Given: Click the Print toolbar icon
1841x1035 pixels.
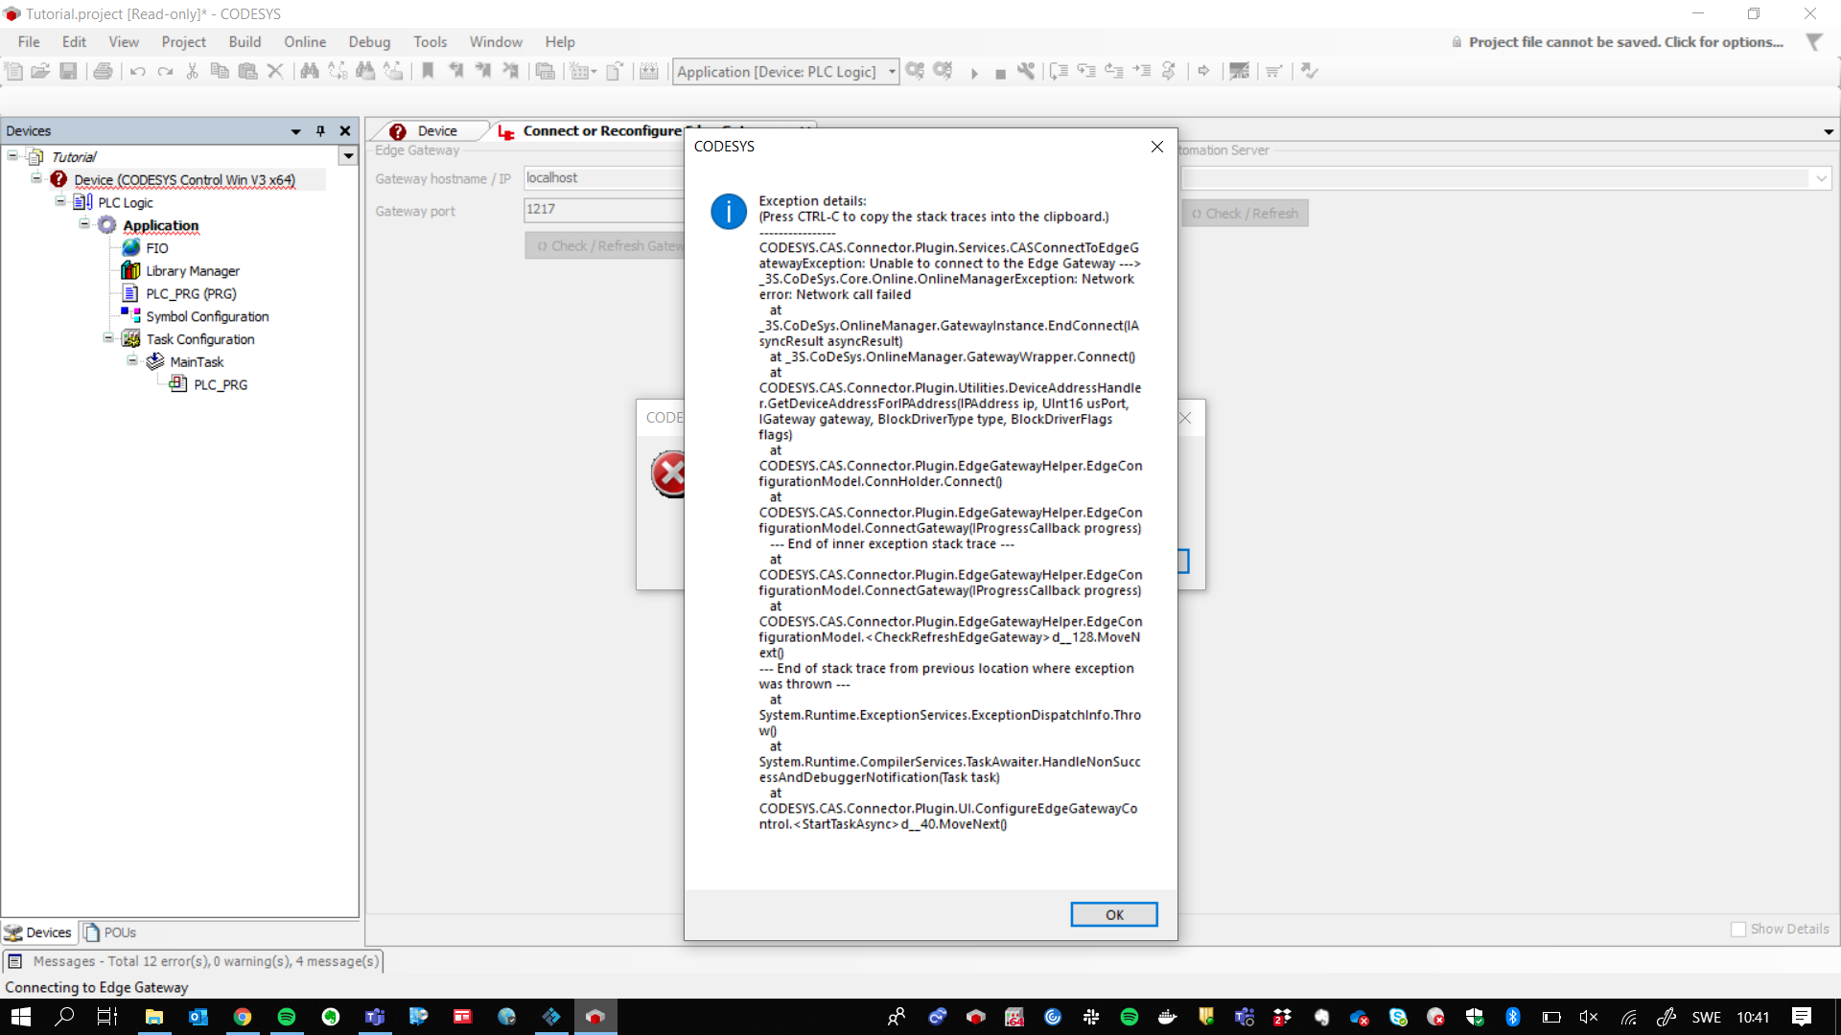Looking at the screenshot, I should point(104,71).
